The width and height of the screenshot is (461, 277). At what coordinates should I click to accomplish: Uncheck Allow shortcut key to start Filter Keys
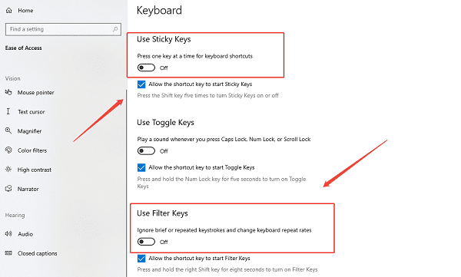141,259
